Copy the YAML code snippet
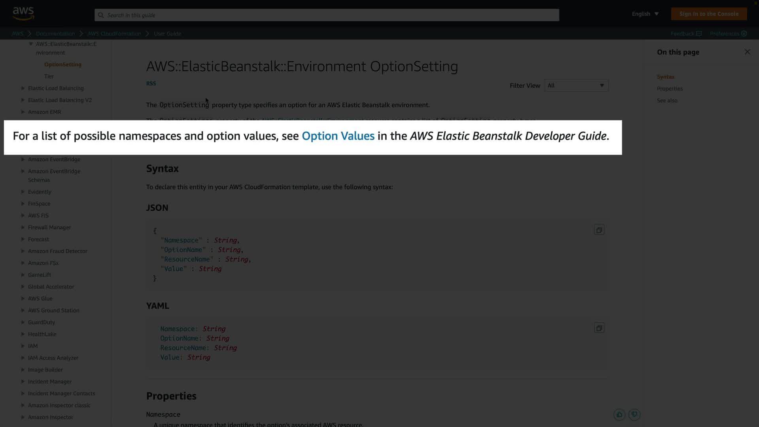Viewport: 759px width, 427px height. 599,328
